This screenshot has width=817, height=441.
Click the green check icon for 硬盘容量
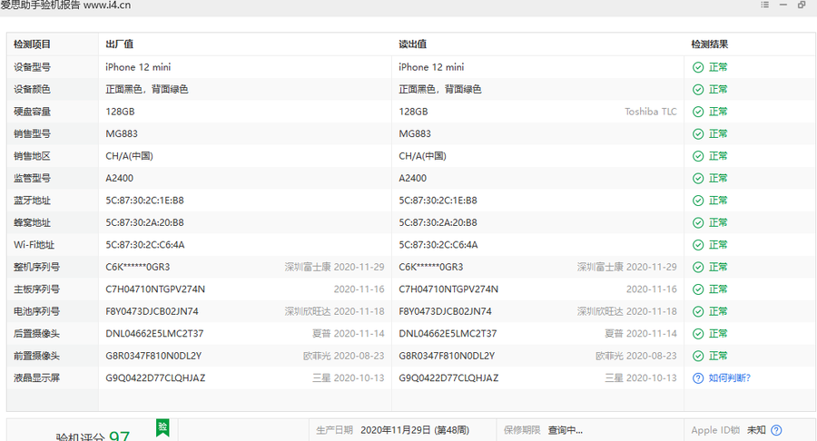pyautogui.click(x=698, y=112)
